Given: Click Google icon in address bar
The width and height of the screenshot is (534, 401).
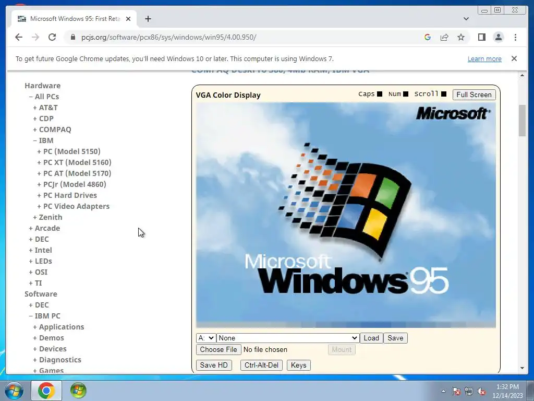Looking at the screenshot, I should 428,37.
